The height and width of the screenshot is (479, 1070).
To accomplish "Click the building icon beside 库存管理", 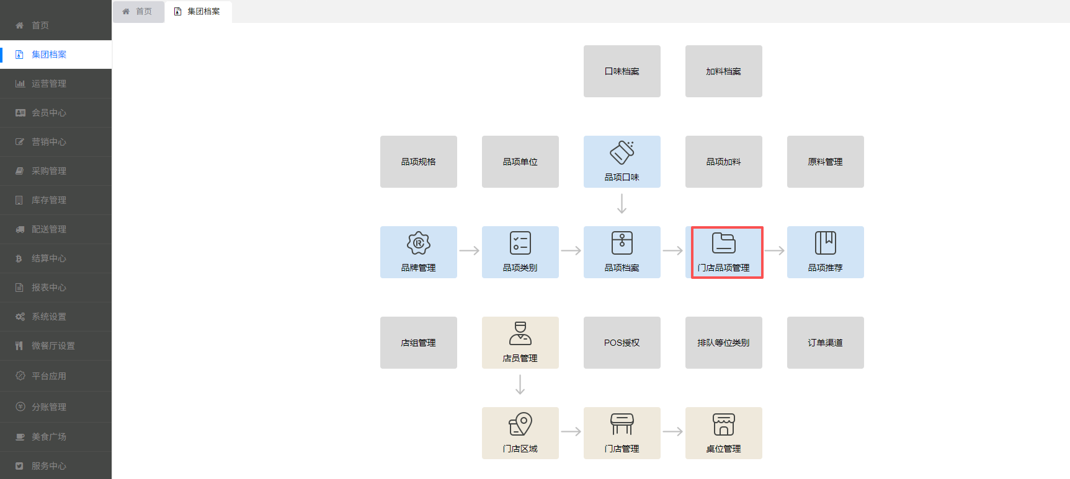I will [19, 200].
